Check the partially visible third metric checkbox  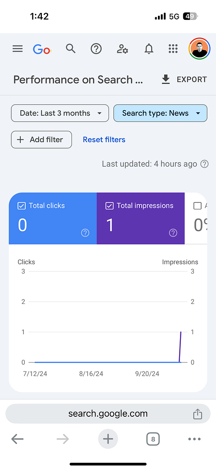click(x=198, y=205)
